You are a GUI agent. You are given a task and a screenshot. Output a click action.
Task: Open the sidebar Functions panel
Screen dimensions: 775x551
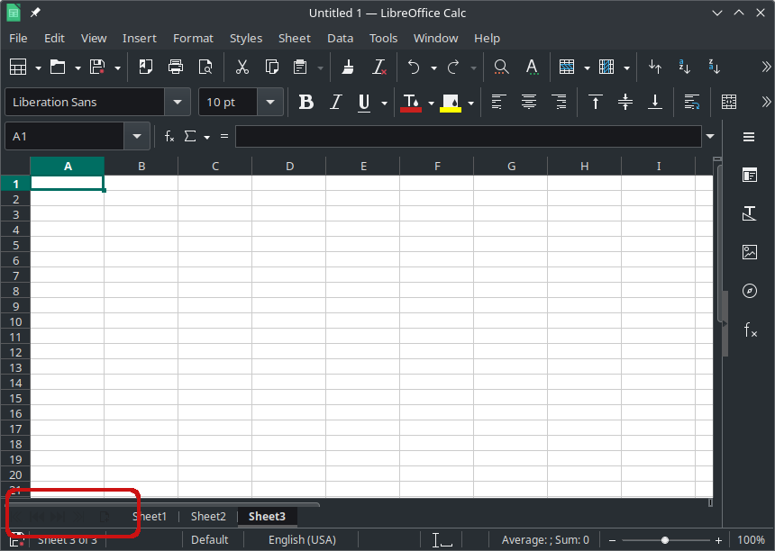coord(749,330)
